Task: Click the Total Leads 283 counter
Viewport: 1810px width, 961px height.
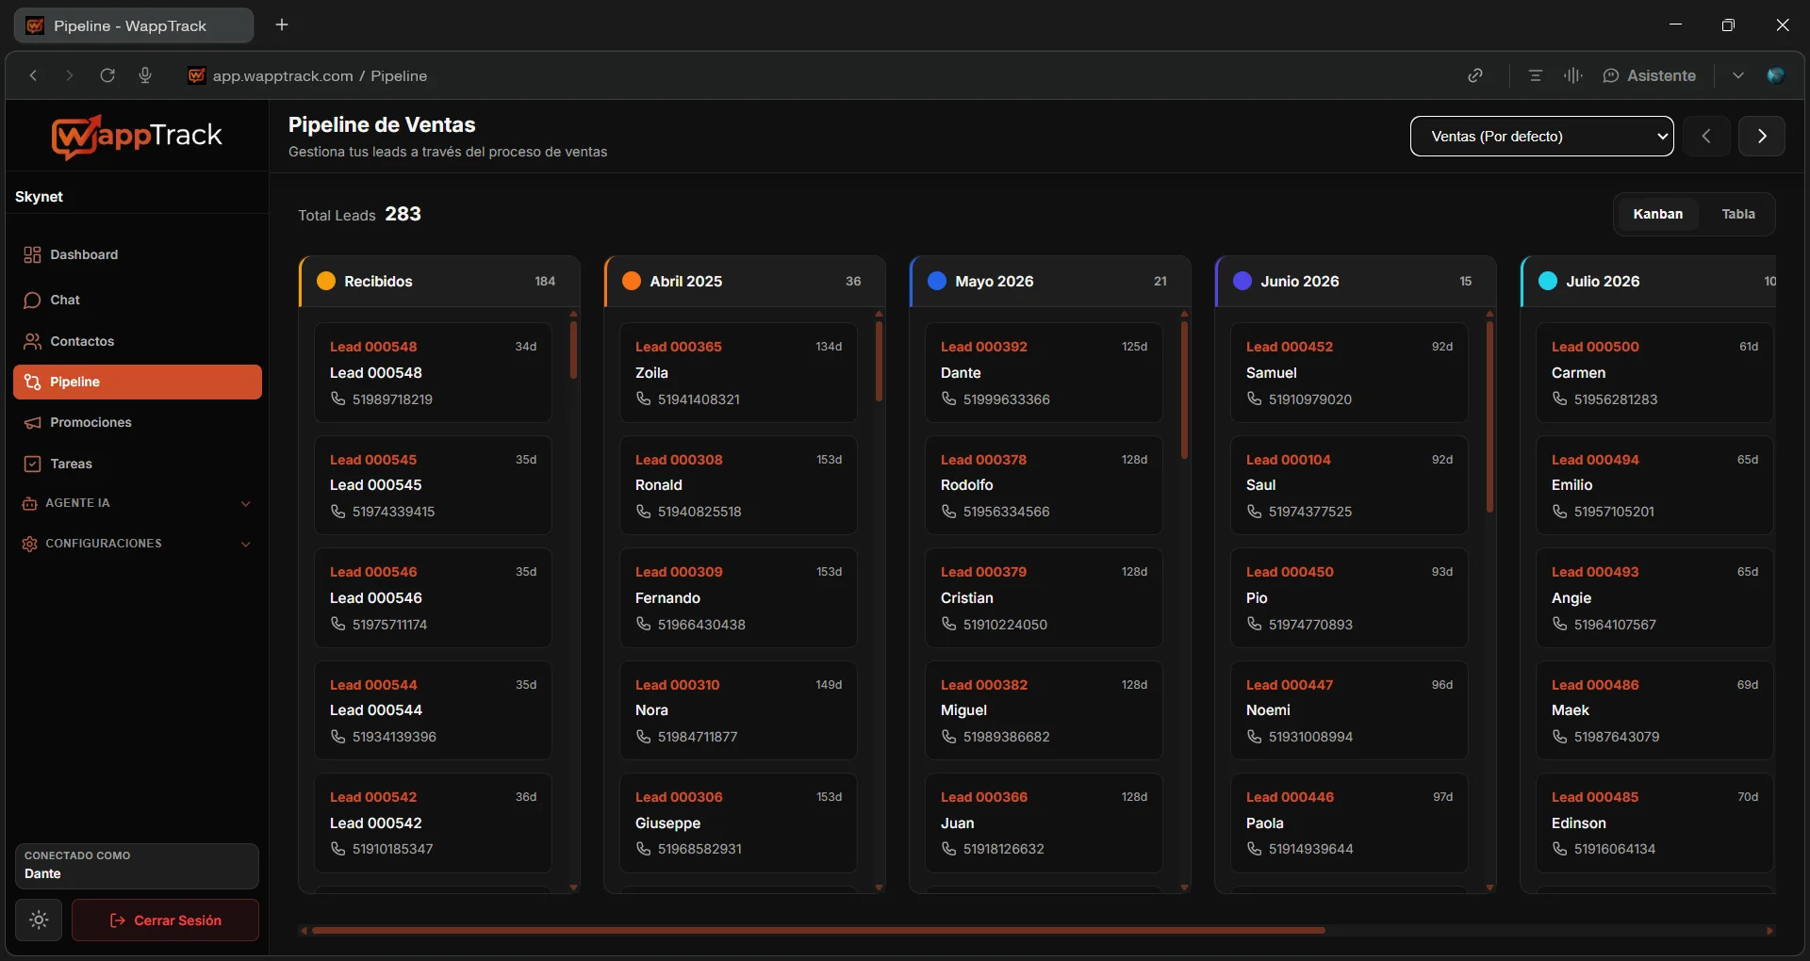Action: coord(359,215)
